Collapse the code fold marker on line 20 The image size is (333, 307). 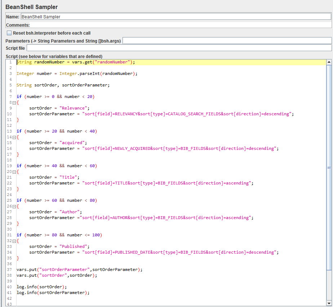[13, 171]
